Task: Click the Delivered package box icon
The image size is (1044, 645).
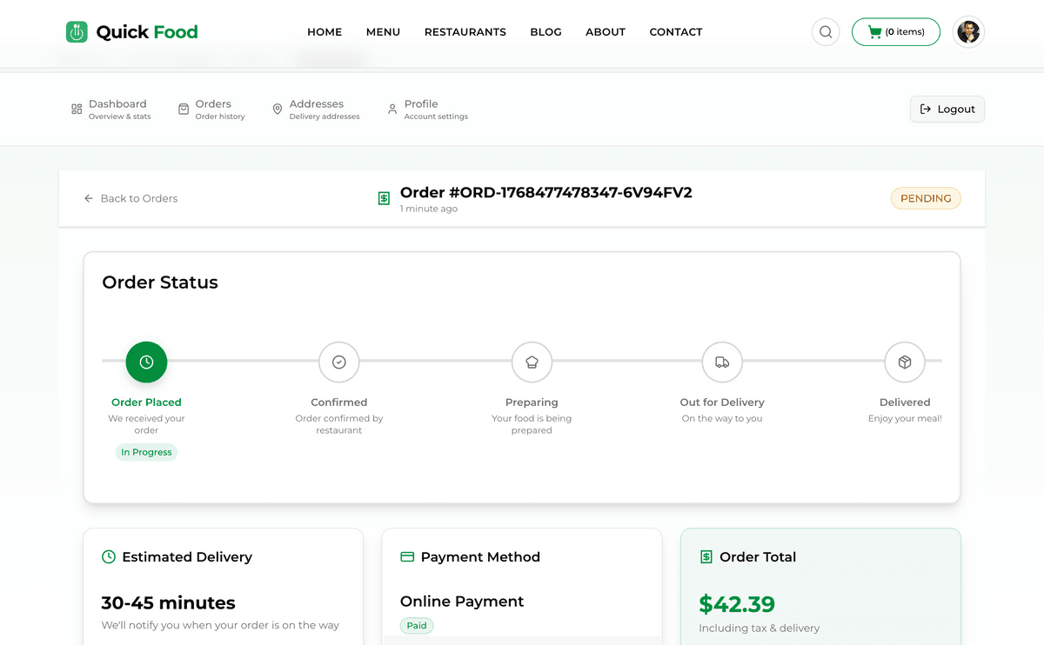Action: (x=905, y=362)
